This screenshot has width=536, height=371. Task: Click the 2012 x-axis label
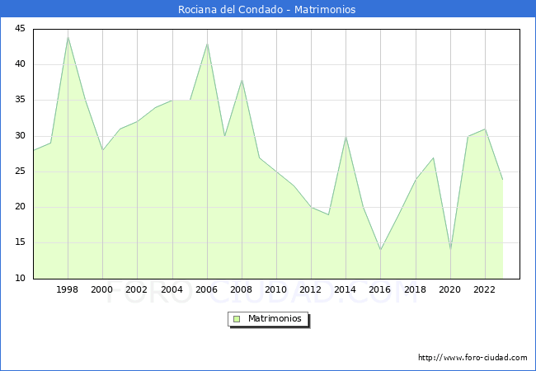tap(310, 289)
